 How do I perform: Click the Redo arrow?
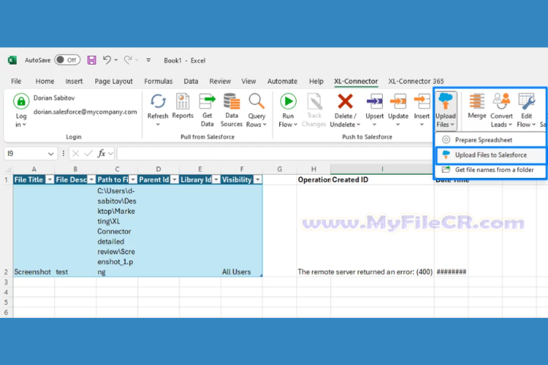(x=128, y=60)
